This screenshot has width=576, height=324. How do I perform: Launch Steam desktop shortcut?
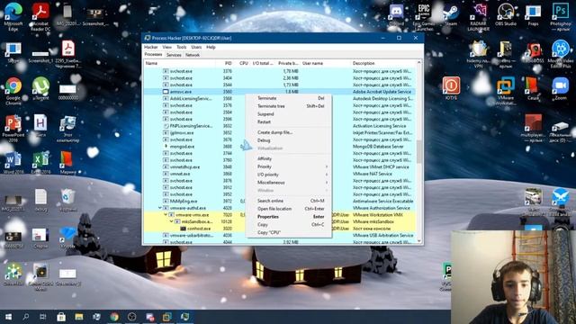tap(451, 15)
